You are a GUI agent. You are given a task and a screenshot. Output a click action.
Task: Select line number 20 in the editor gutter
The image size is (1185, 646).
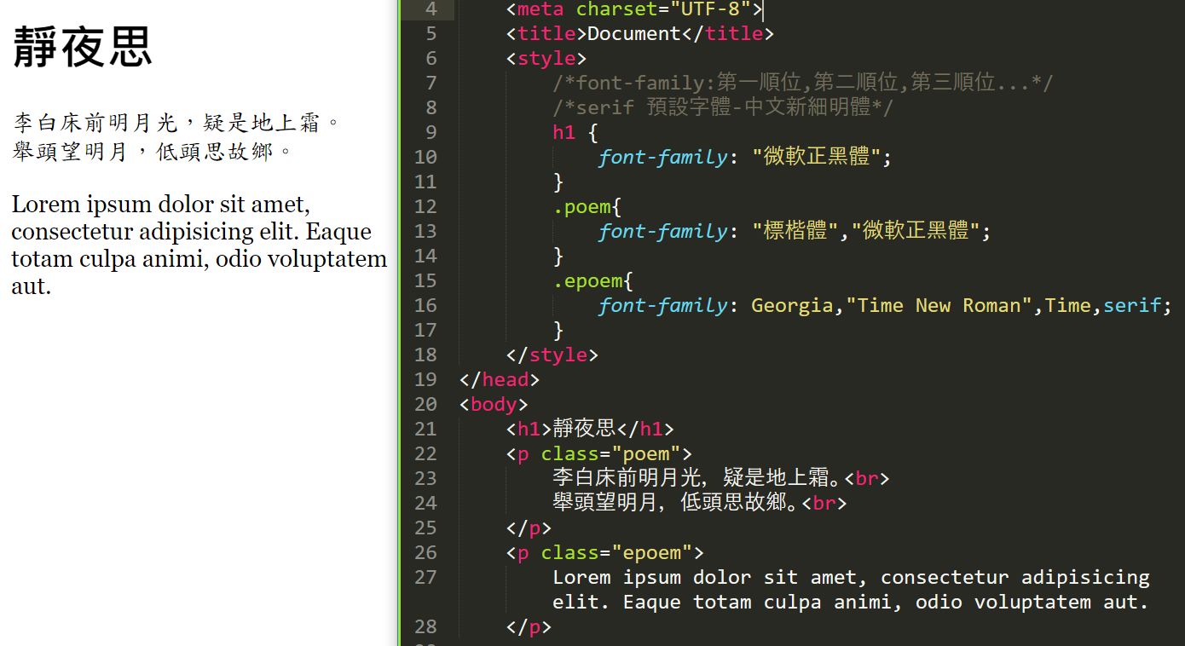(x=425, y=404)
